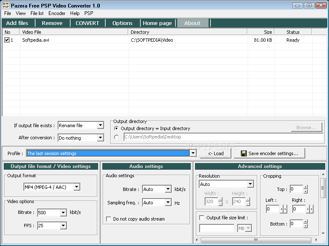Open the File menu
329x246 pixels.
(8, 13)
